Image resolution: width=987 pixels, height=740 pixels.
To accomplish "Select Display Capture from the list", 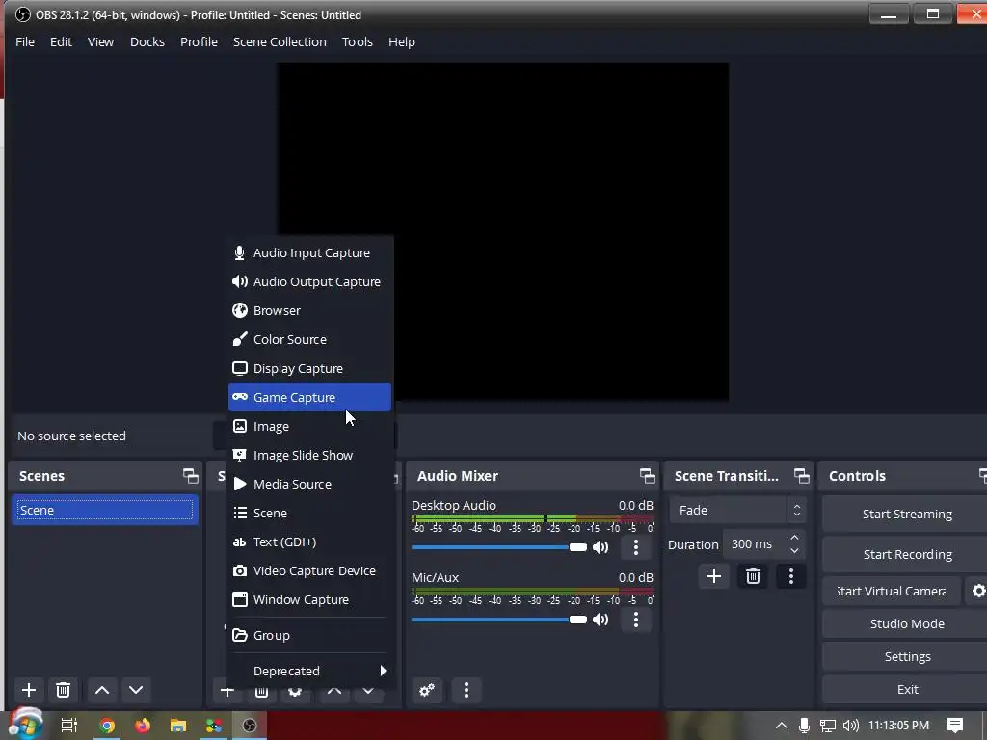I will point(309,369).
